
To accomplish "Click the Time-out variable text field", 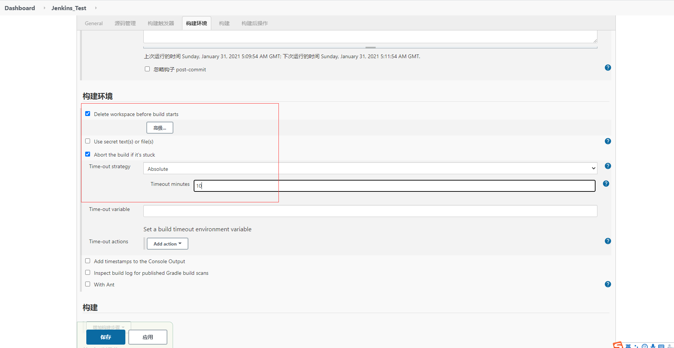I will pyautogui.click(x=370, y=211).
